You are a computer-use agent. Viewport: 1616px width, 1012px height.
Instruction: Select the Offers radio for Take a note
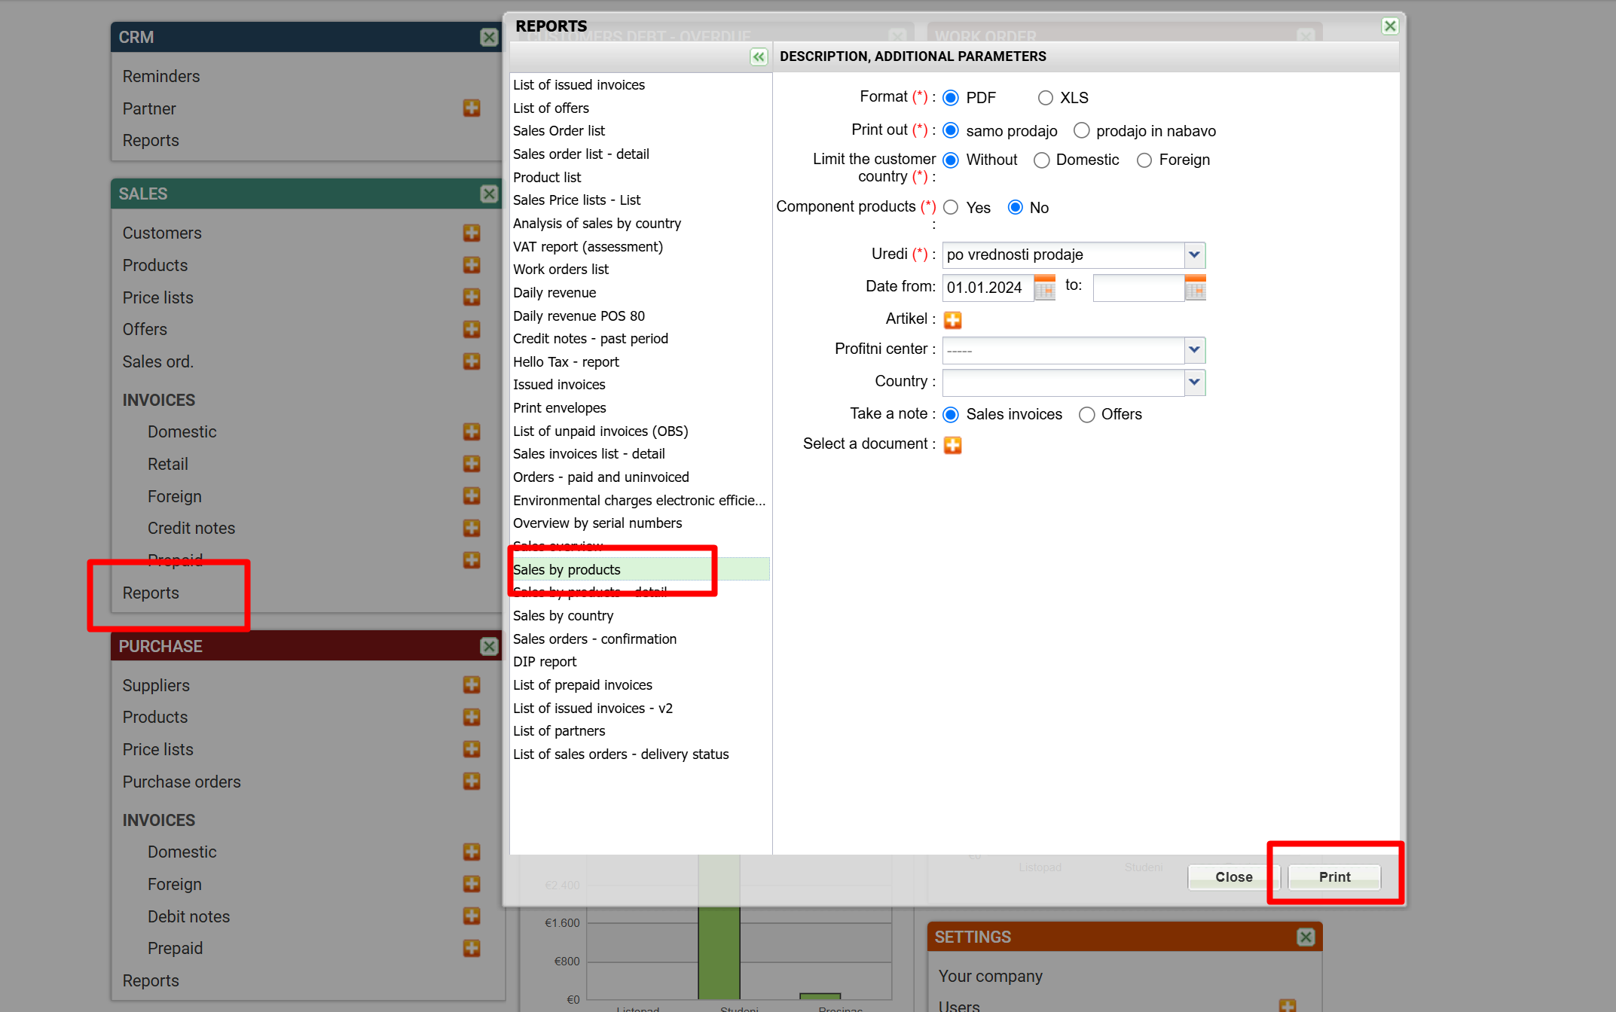[1086, 415]
